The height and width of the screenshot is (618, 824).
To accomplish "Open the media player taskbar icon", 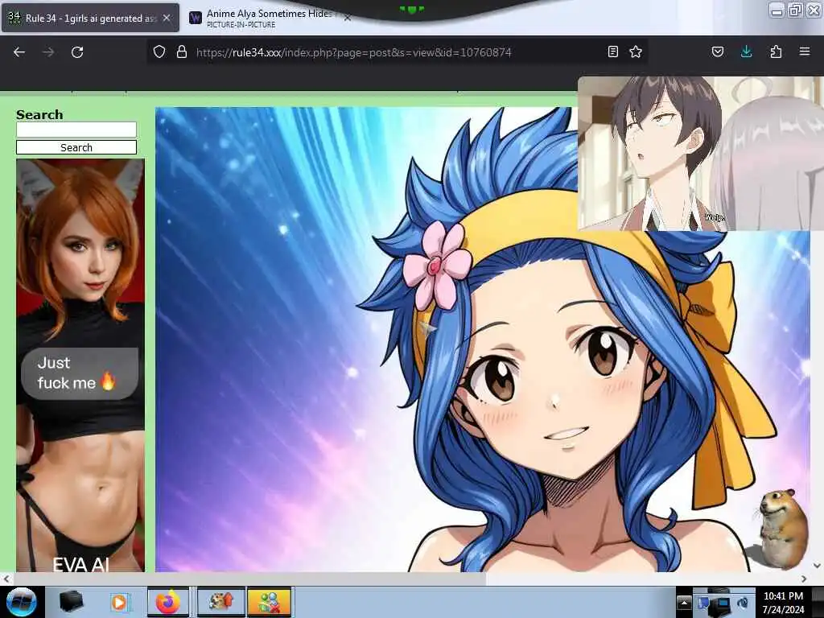I will 119,602.
